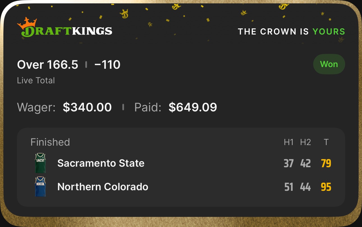
Task: Tap the green Won status badge
Action: pos(329,64)
